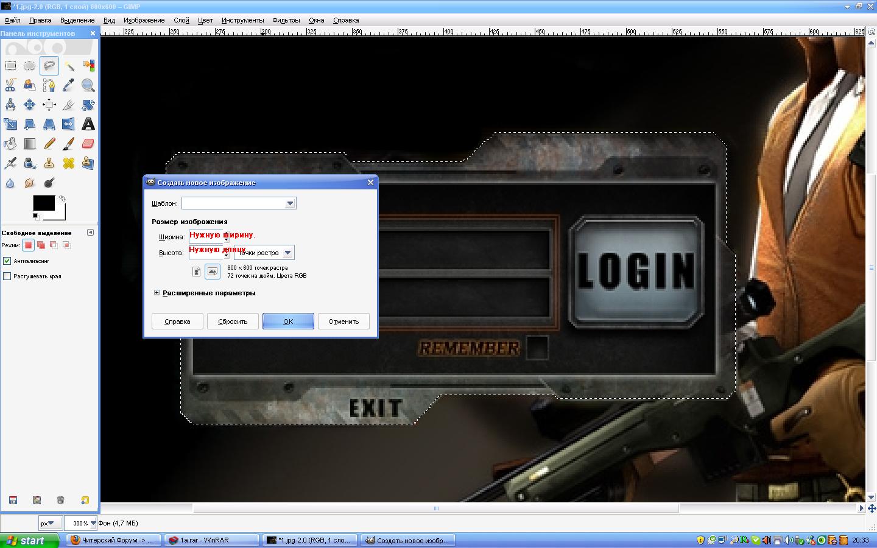Toggle the Антиалиасинг checkbox
This screenshot has height=548, width=877.
(7, 261)
